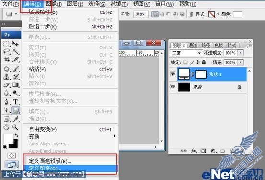Select the Rectangular Marquee tool
The width and height of the screenshot is (265, 180).
coord(7,44)
